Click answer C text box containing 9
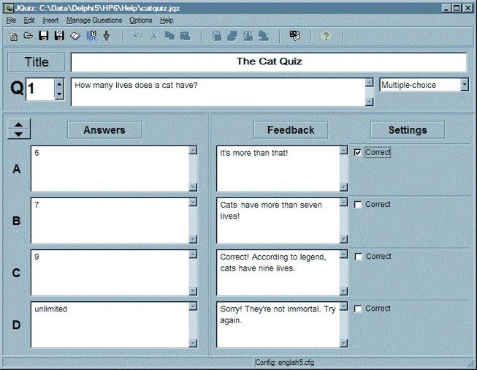477x370 pixels. coord(110,273)
